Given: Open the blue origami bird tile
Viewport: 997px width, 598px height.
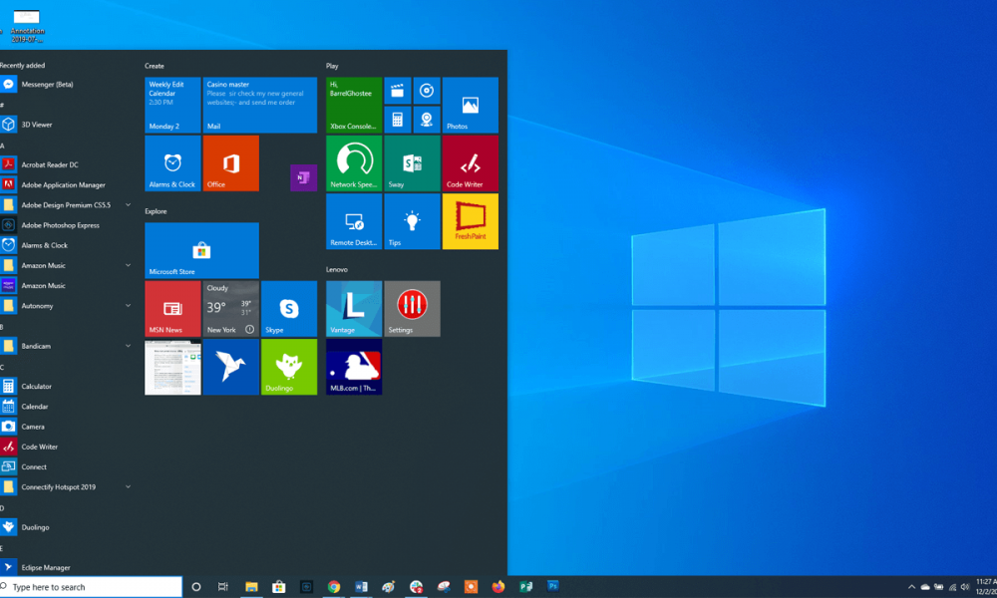Looking at the screenshot, I should pos(231,367).
